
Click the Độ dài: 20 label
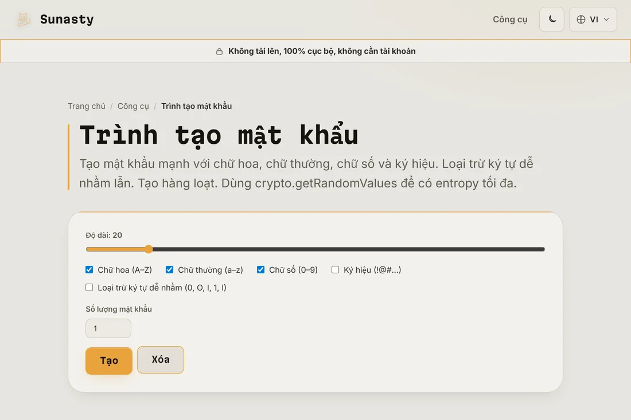[x=104, y=235]
